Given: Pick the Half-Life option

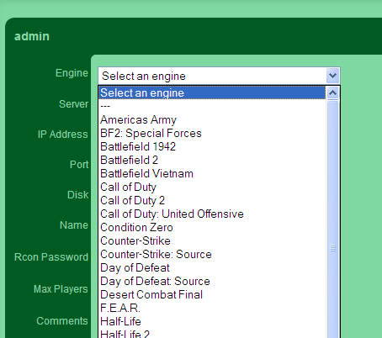Looking at the screenshot, I should click(212, 321).
